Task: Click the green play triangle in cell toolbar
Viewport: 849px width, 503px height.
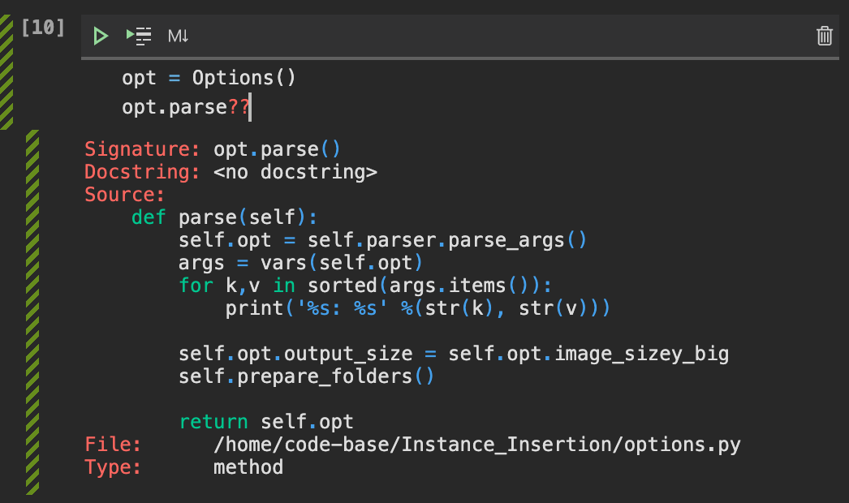Action: (x=101, y=36)
